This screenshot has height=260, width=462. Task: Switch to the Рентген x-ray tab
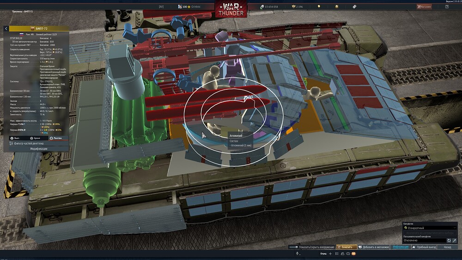57,138
